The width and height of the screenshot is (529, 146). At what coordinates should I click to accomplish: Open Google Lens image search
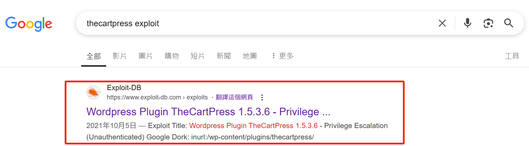(488, 23)
